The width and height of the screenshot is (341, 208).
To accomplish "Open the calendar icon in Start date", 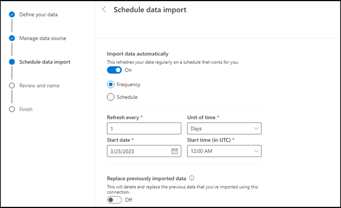I will click(x=174, y=151).
